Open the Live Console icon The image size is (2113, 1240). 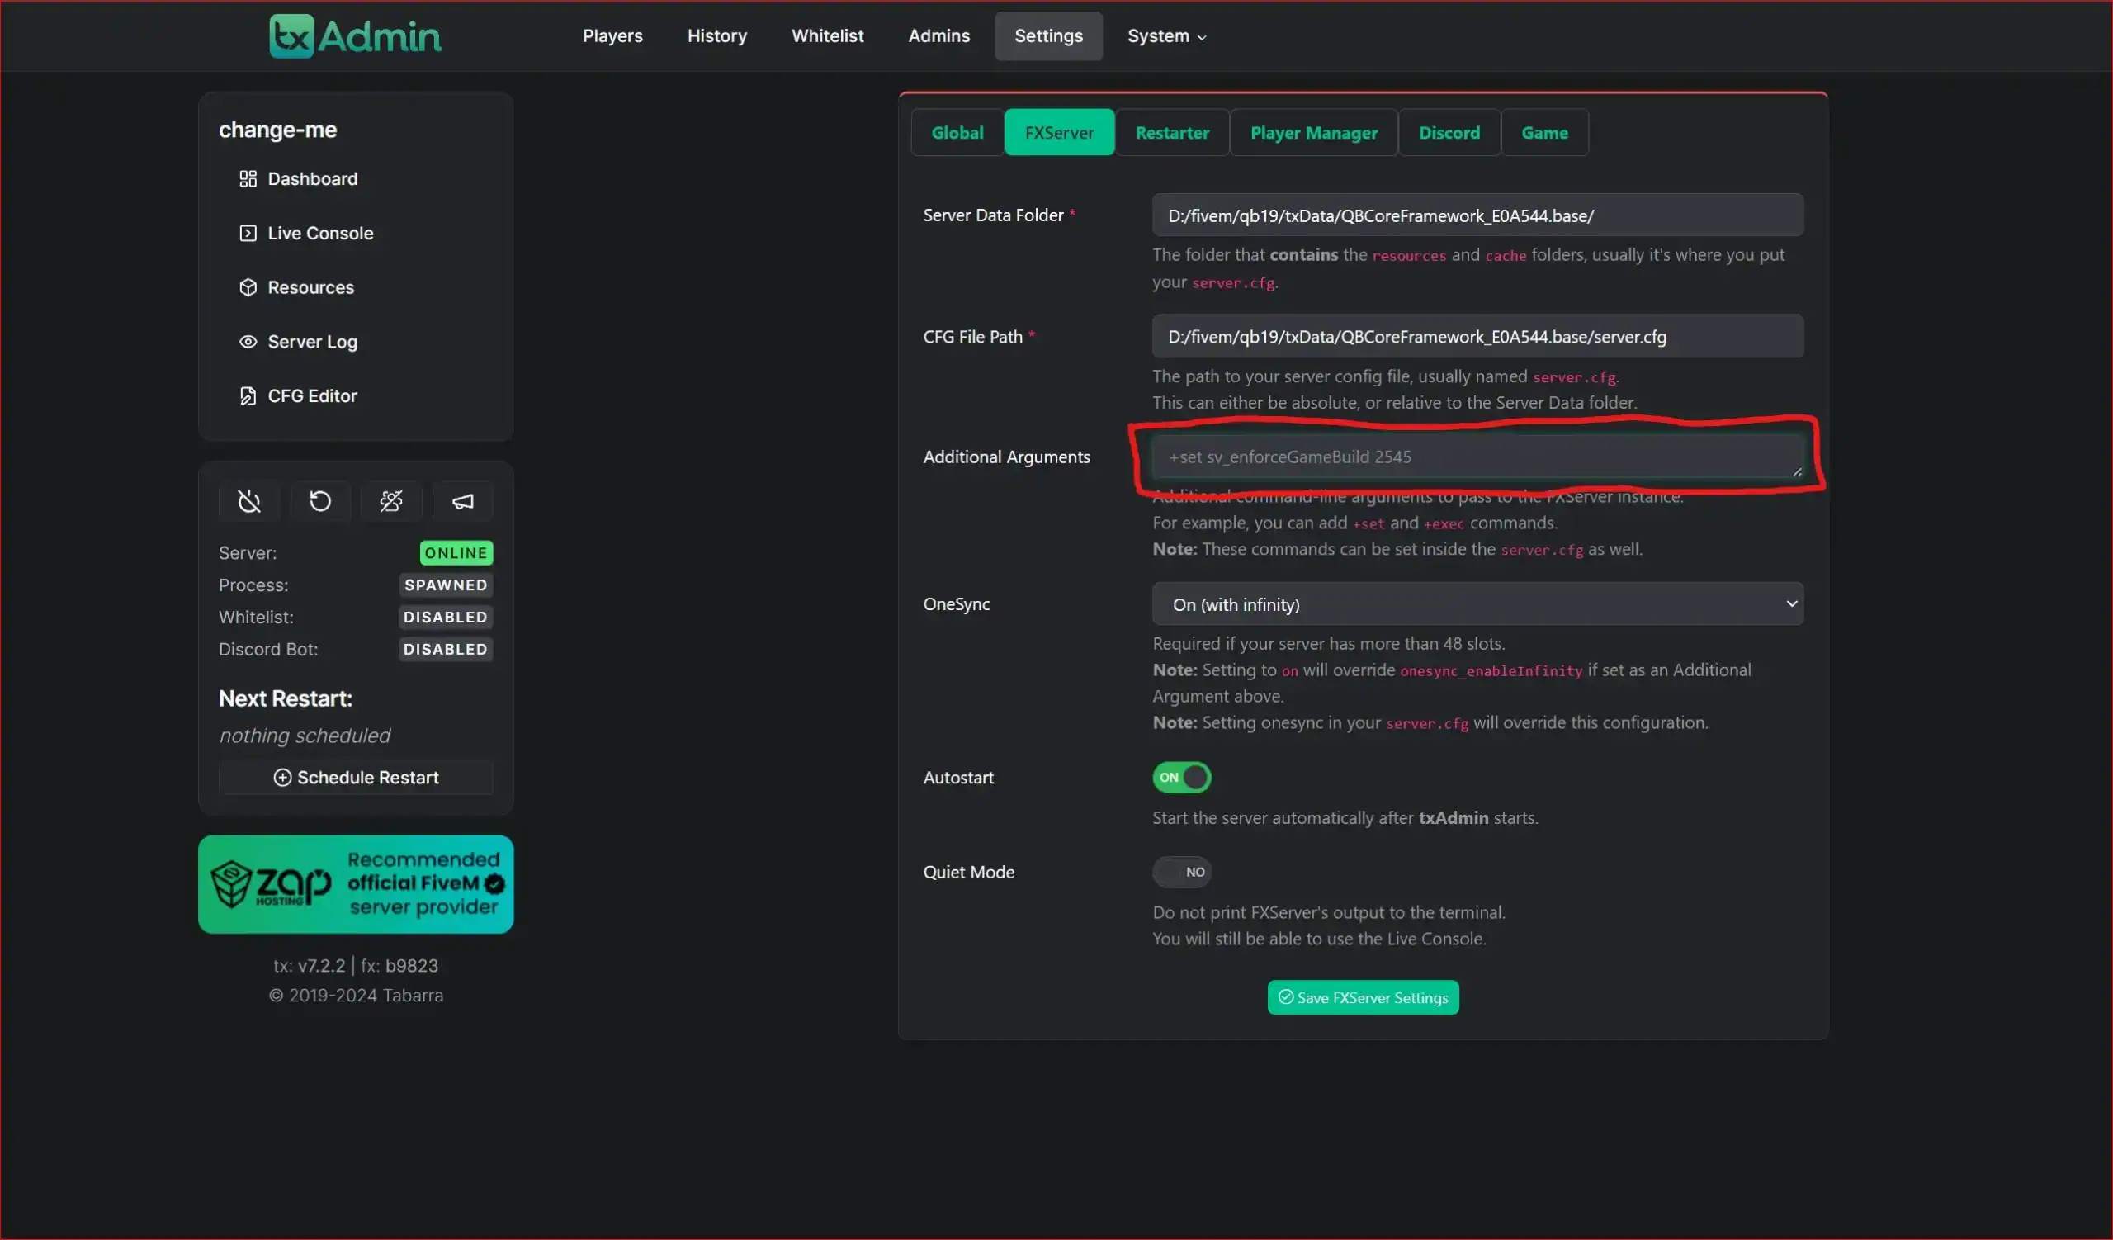click(248, 233)
